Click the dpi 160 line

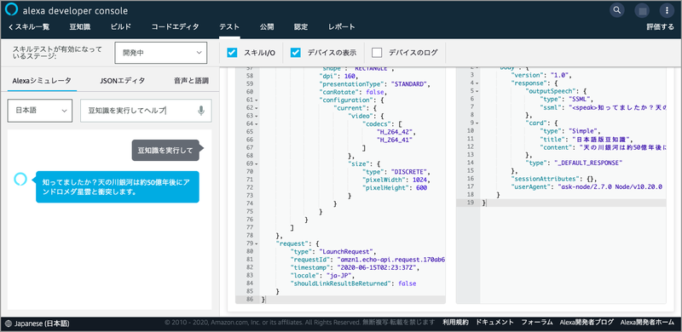[339, 76]
